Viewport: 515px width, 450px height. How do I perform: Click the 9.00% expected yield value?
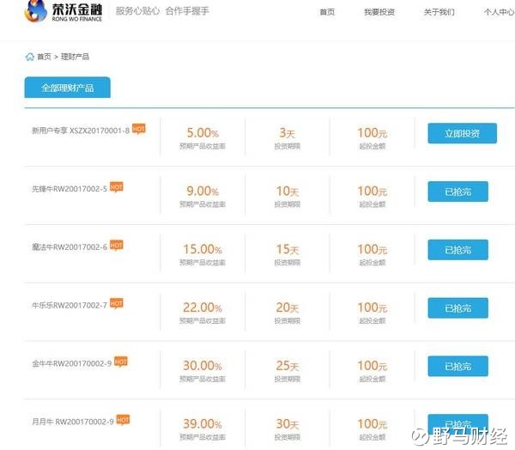click(203, 191)
